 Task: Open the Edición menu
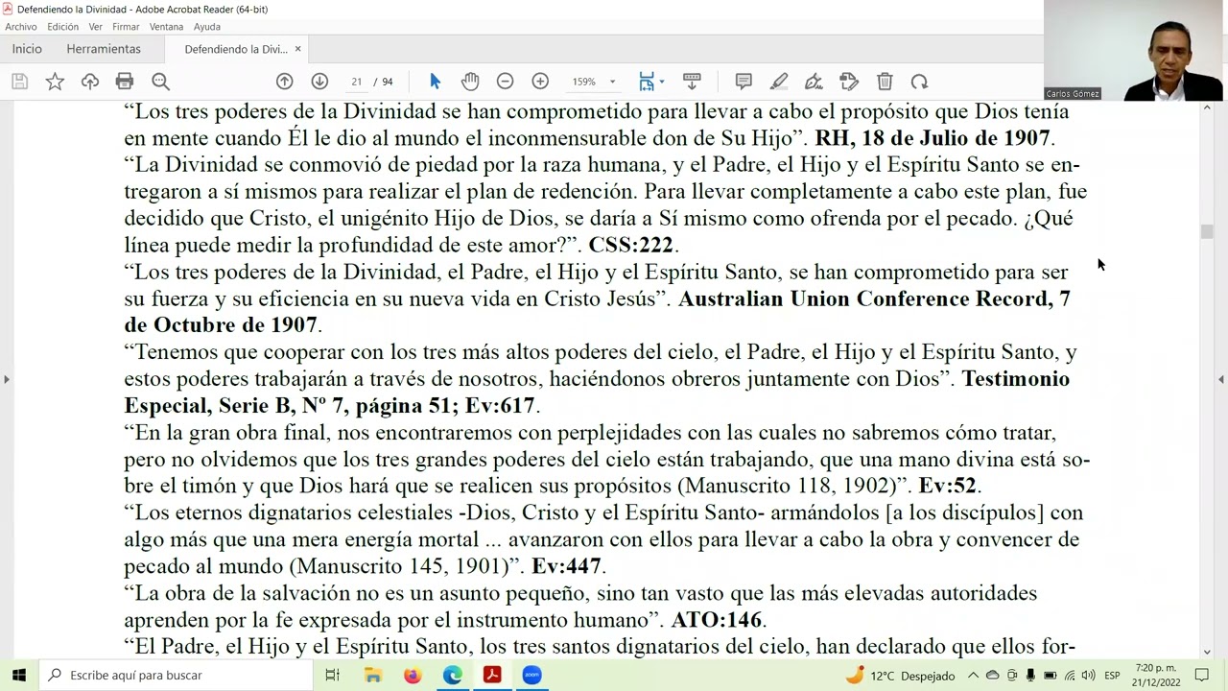(63, 27)
